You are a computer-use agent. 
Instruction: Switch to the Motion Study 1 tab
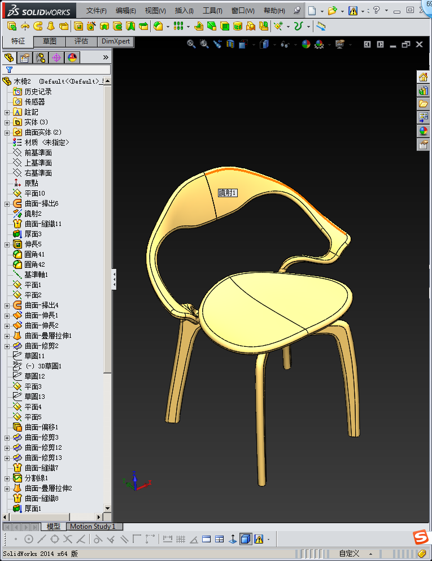pyautogui.click(x=93, y=527)
